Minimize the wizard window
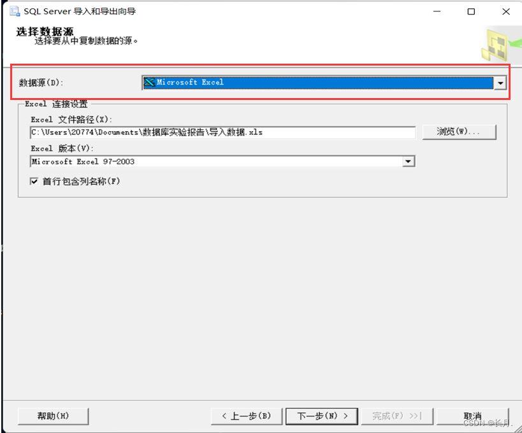The width and height of the screenshot is (522, 433). point(437,11)
